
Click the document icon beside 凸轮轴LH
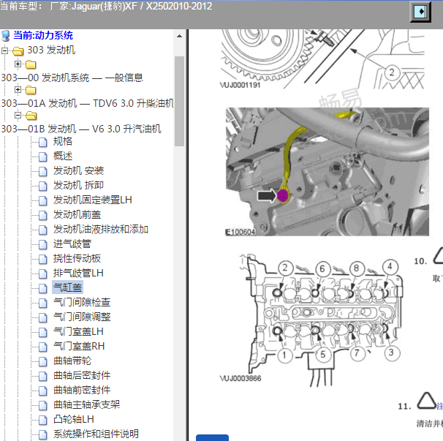[43, 419]
